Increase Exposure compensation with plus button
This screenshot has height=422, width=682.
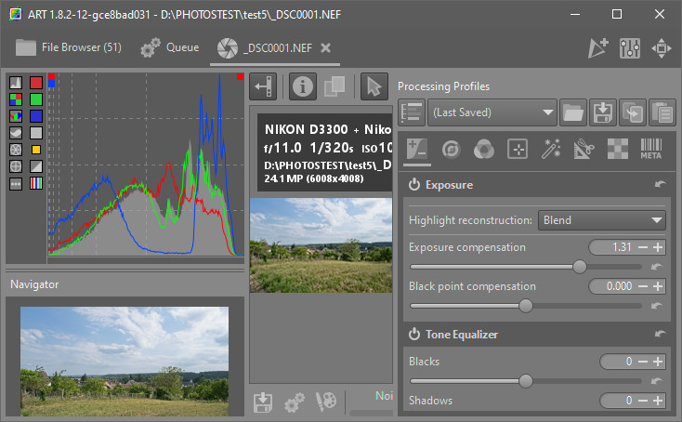[x=659, y=247]
